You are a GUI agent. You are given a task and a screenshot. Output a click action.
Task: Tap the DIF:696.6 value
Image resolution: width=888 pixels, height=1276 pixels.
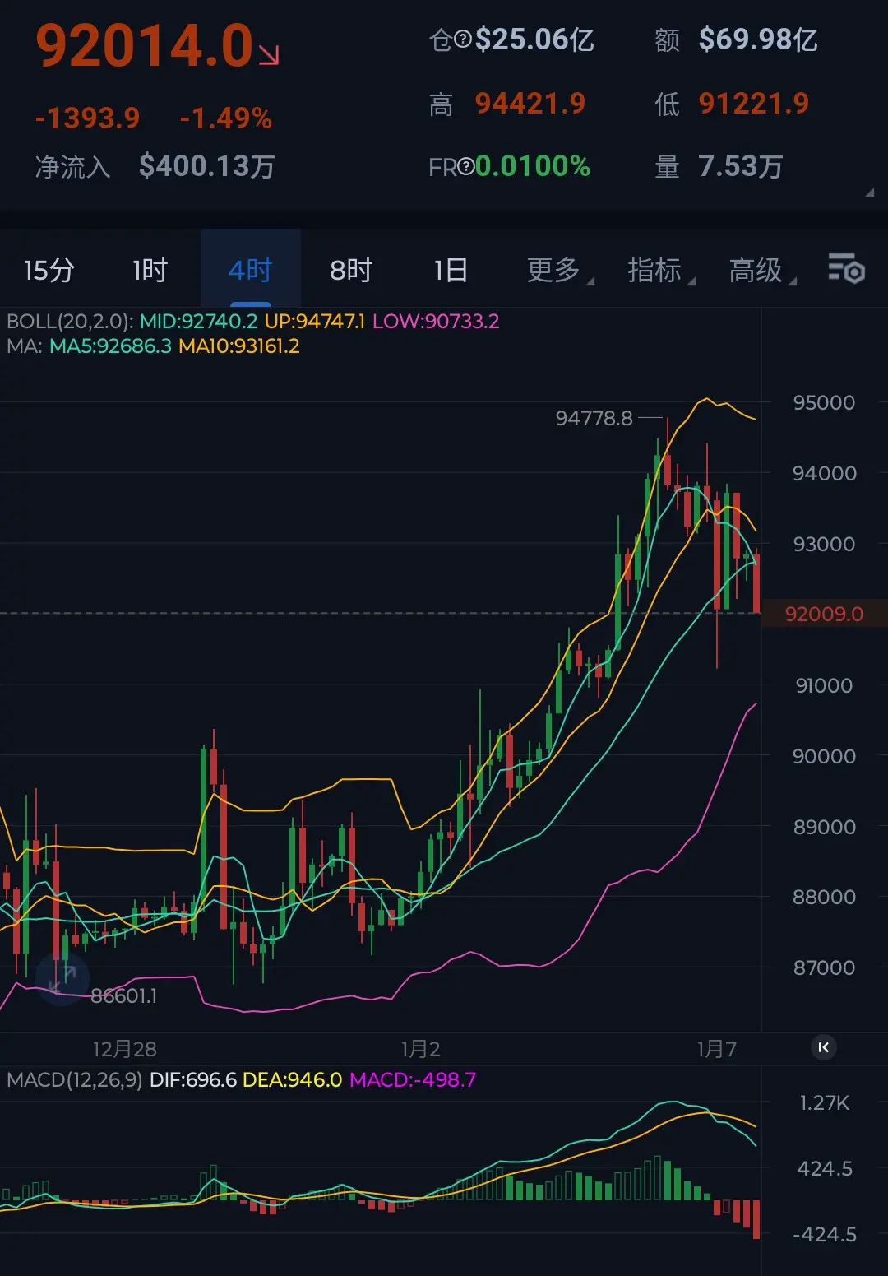[193, 1079]
